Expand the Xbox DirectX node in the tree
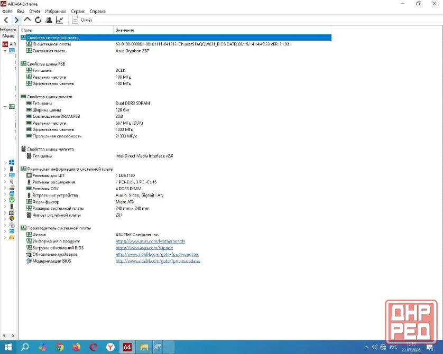 click(5, 200)
